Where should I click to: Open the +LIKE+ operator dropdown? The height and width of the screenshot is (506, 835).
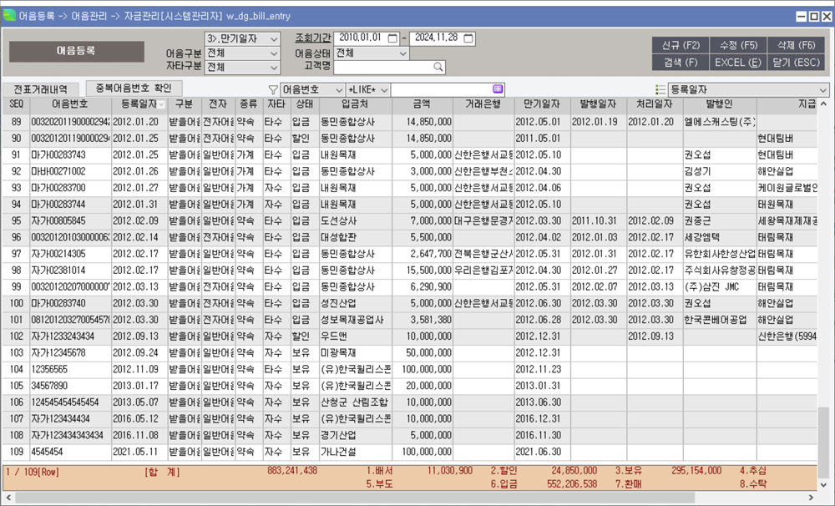(384, 90)
